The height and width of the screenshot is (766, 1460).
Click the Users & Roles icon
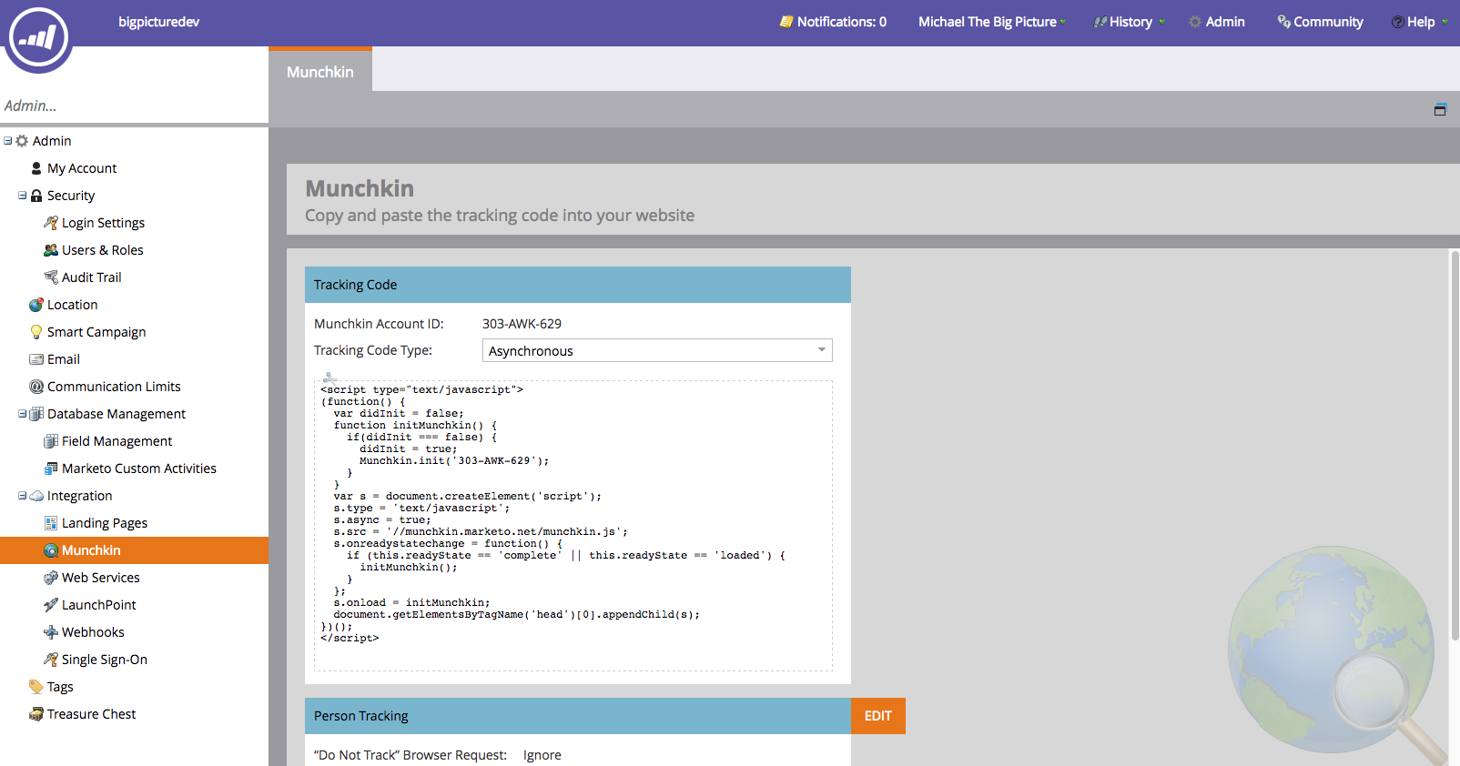point(51,250)
